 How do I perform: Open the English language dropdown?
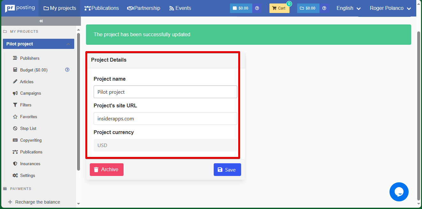pos(348,8)
